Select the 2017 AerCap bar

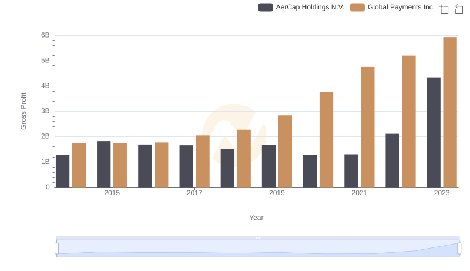186,166
